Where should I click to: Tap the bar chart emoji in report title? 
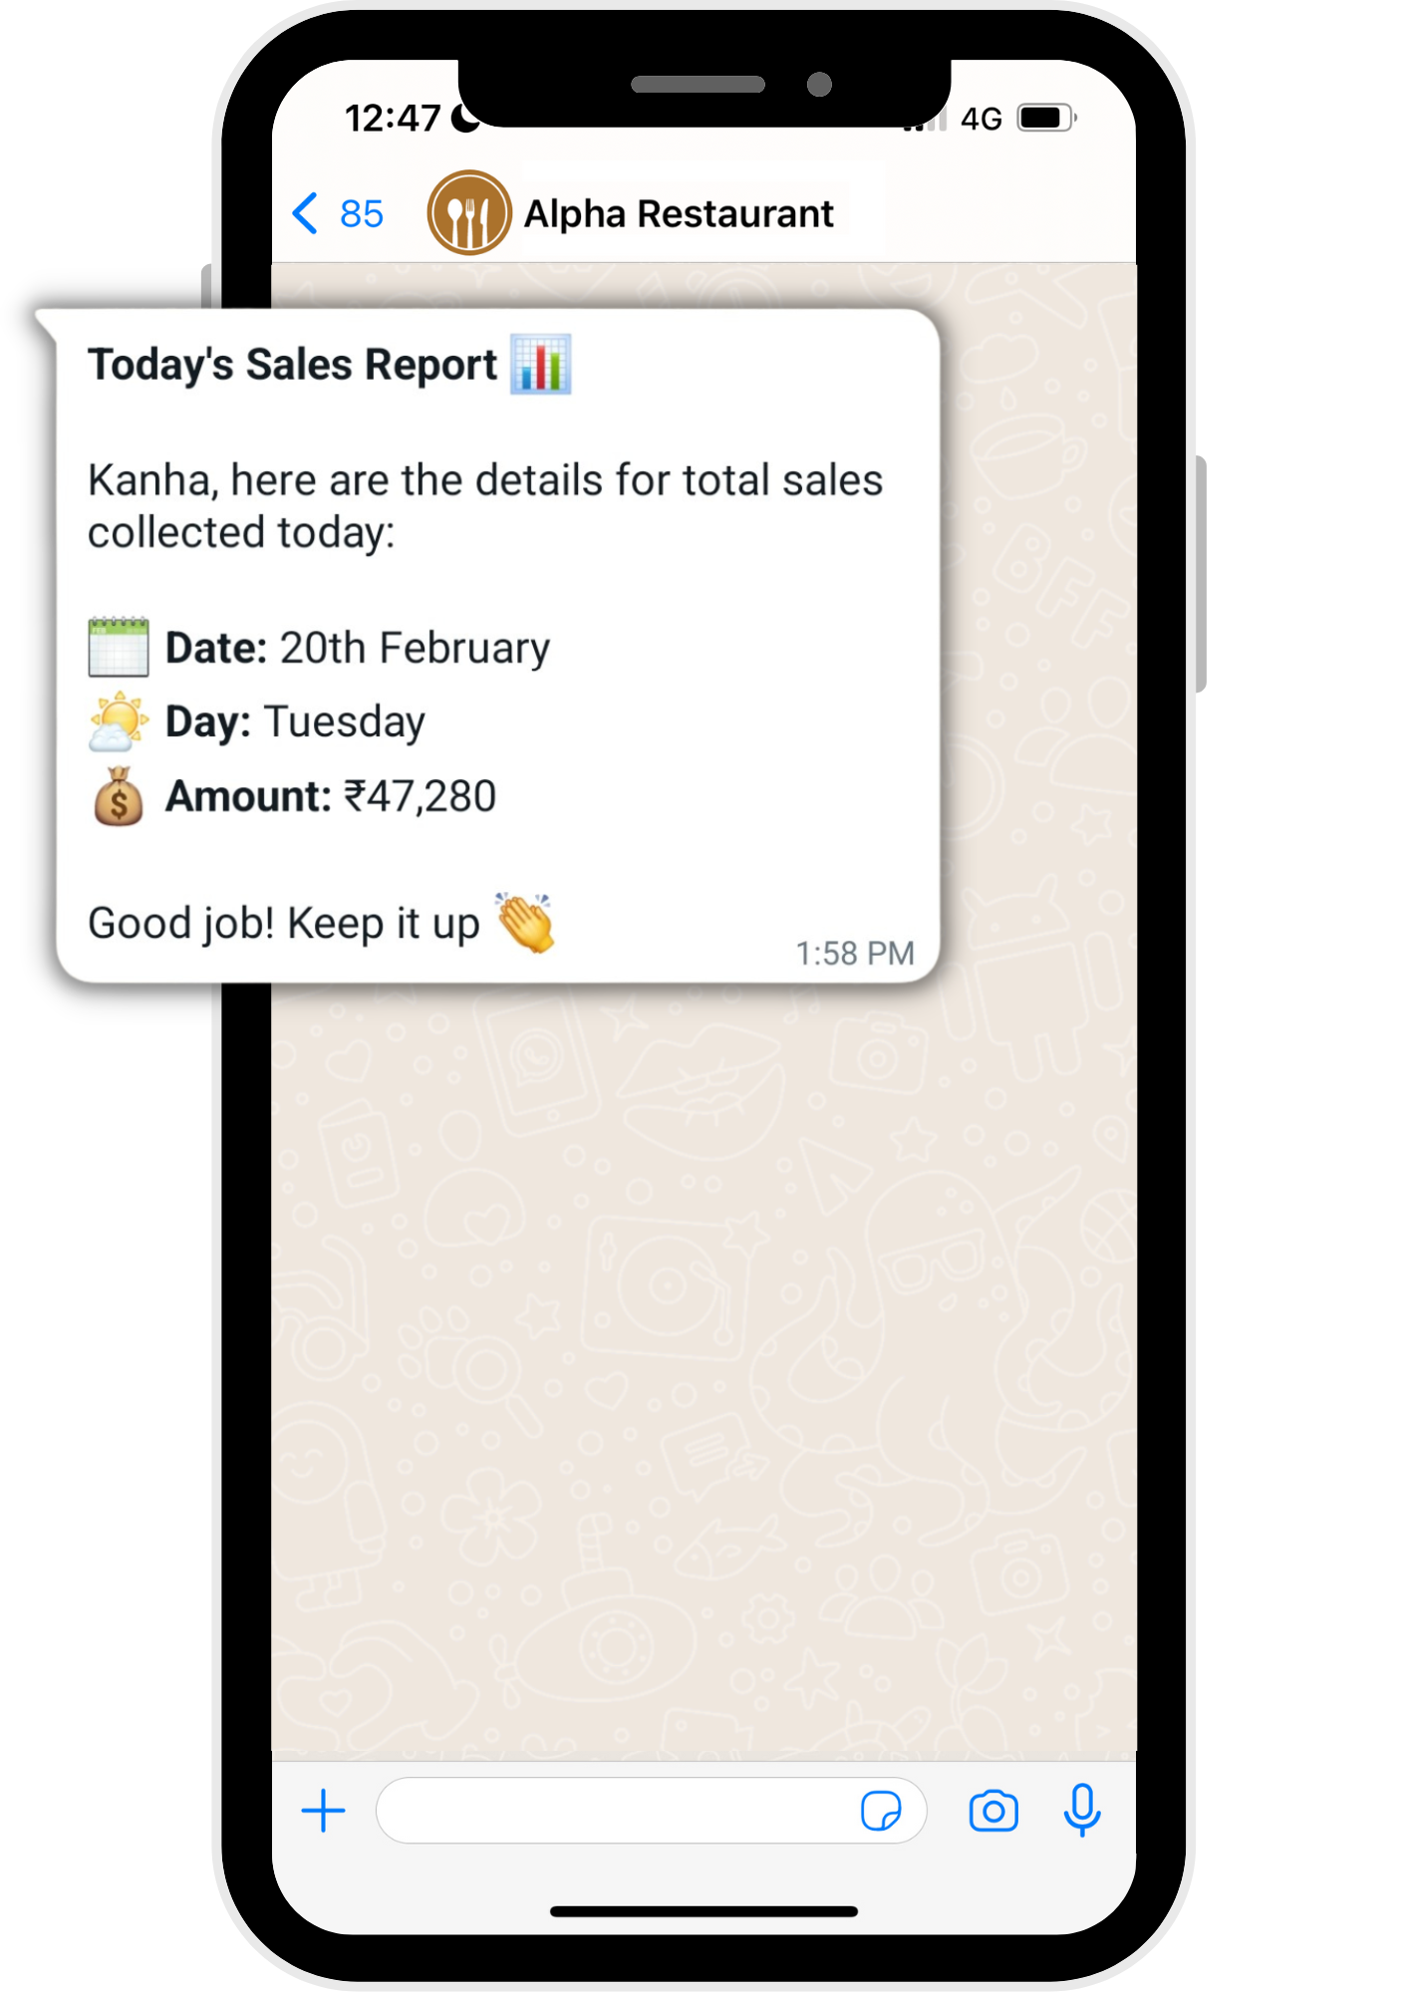(x=541, y=366)
